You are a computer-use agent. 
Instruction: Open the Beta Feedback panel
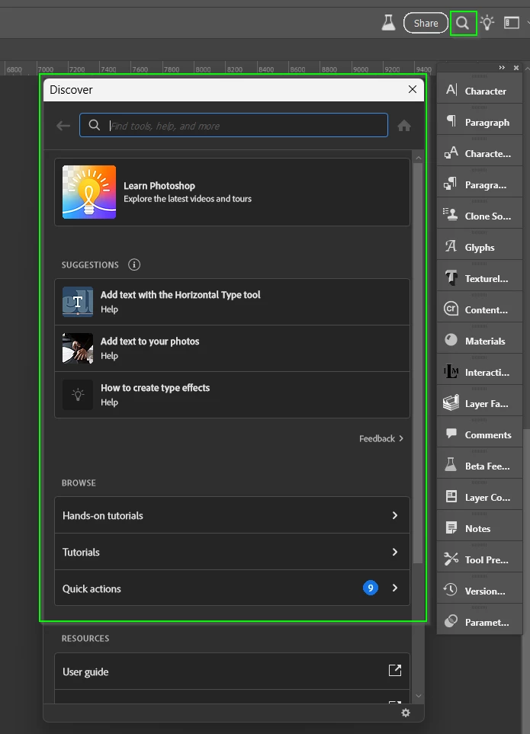480,466
